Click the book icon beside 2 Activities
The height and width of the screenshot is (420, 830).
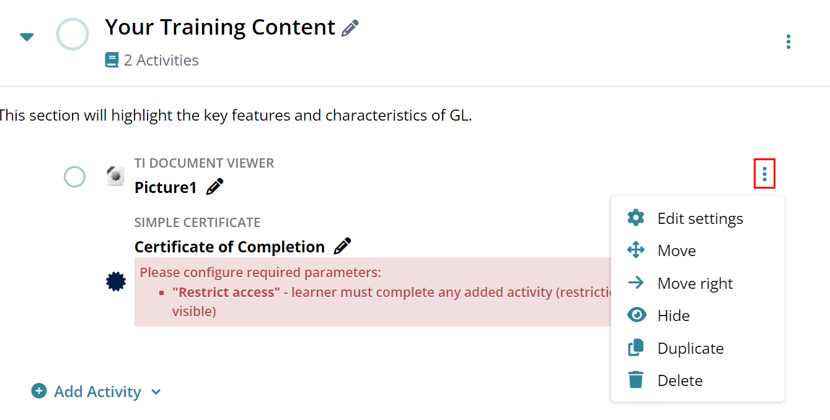tap(112, 60)
